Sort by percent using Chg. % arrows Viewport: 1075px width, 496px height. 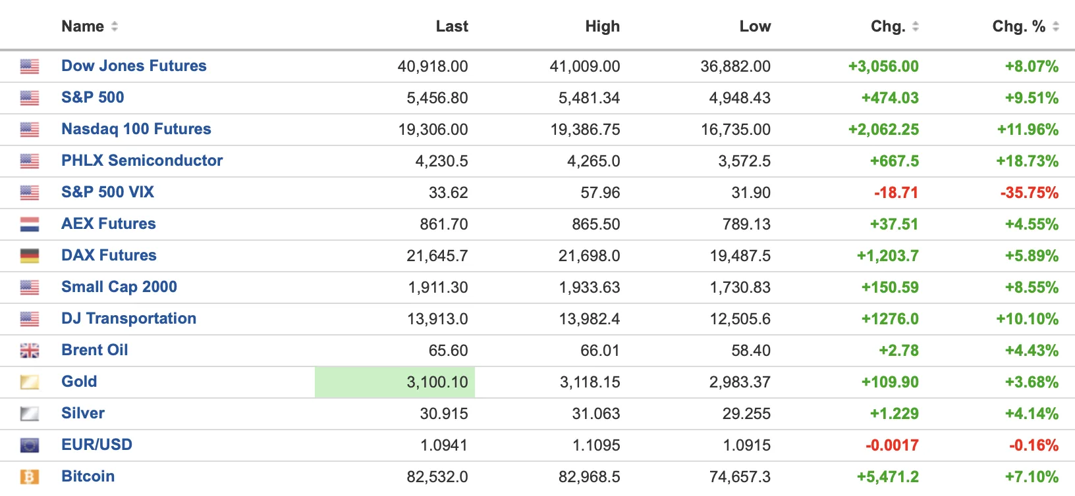(1056, 26)
